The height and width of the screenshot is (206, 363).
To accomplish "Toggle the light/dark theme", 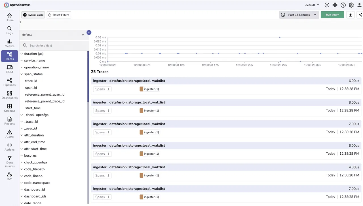I will tap(327, 5).
